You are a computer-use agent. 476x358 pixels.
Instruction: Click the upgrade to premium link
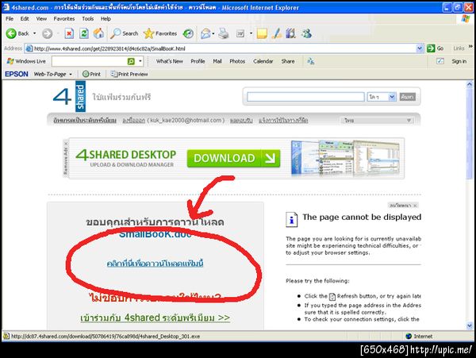tap(85, 120)
